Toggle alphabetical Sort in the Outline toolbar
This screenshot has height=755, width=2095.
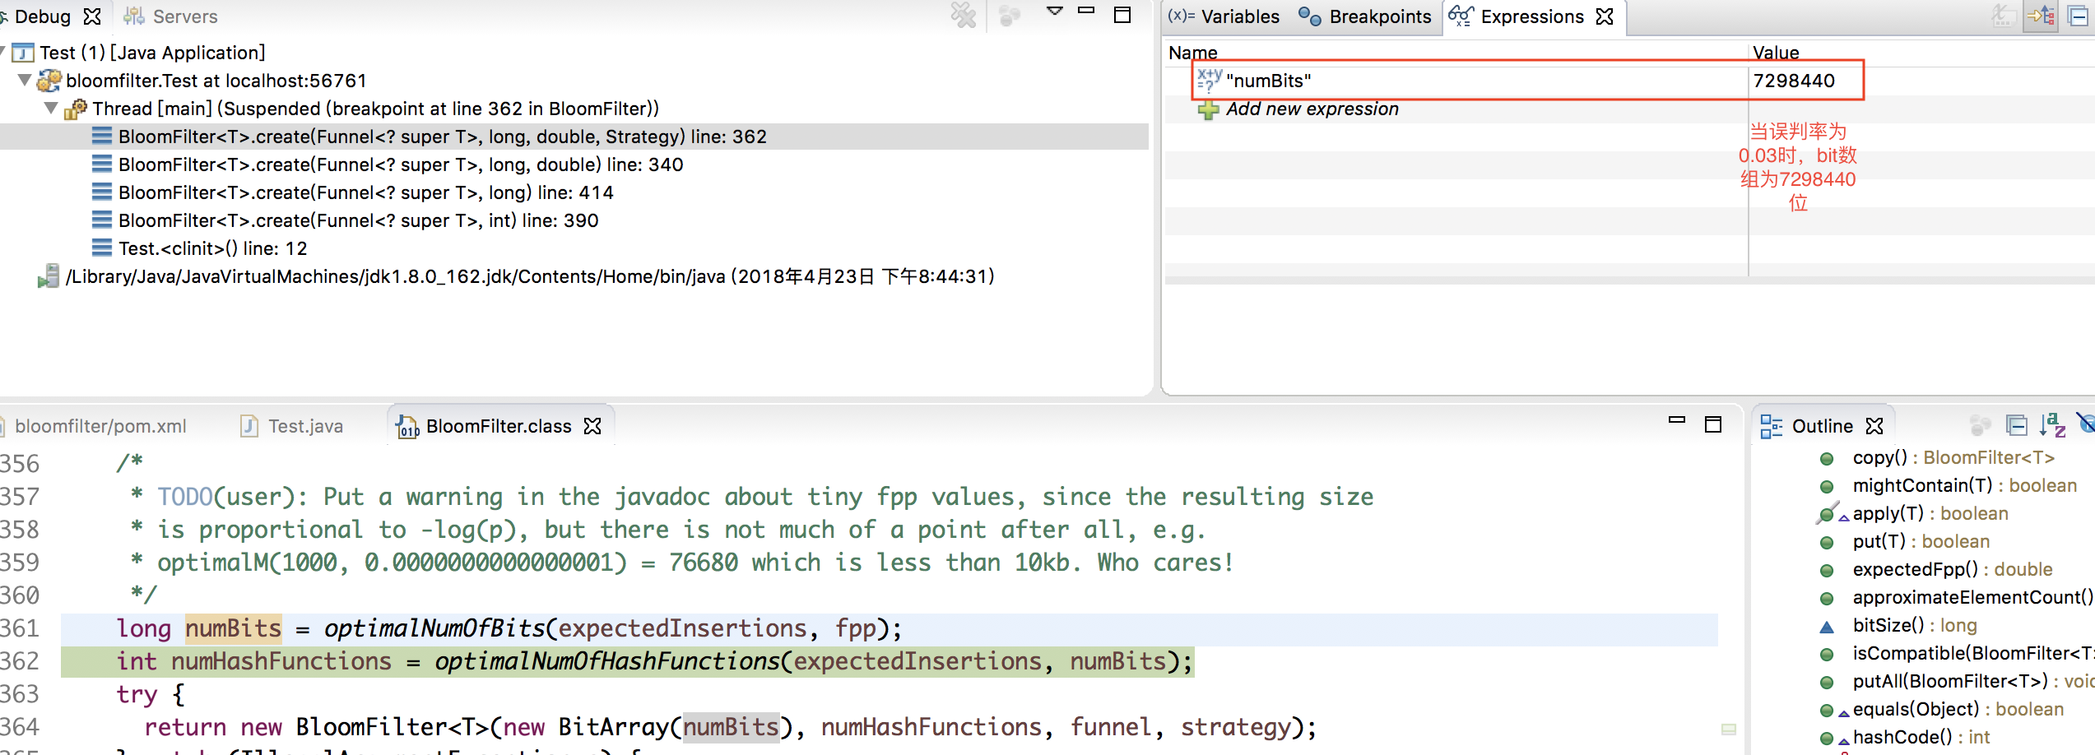(2052, 425)
